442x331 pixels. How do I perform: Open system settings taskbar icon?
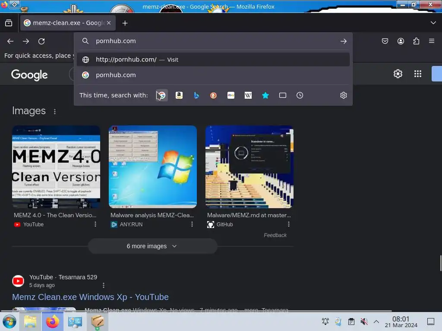pyautogui.click(x=75, y=322)
